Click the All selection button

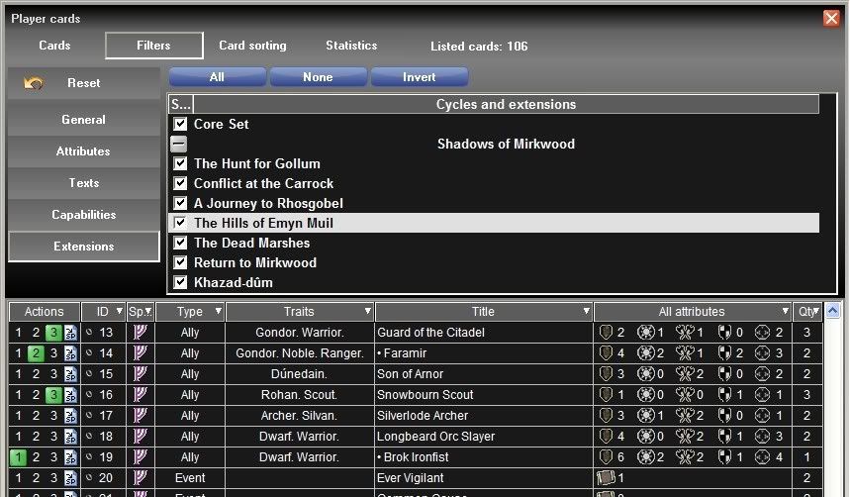pyautogui.click(x=218, y=77)
